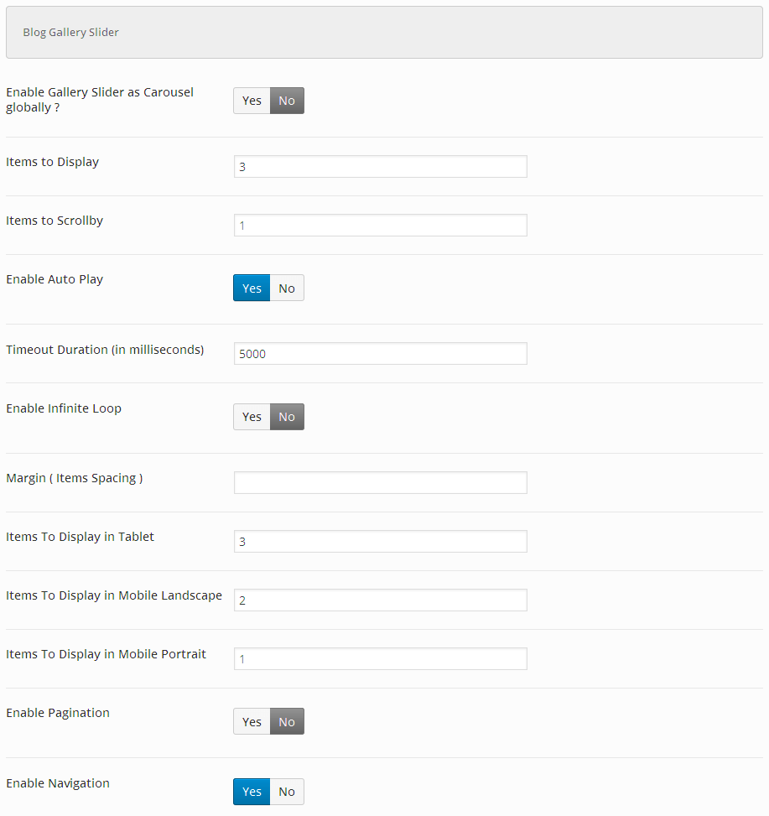Click the Enable Navigation label text

pos(58,783)
